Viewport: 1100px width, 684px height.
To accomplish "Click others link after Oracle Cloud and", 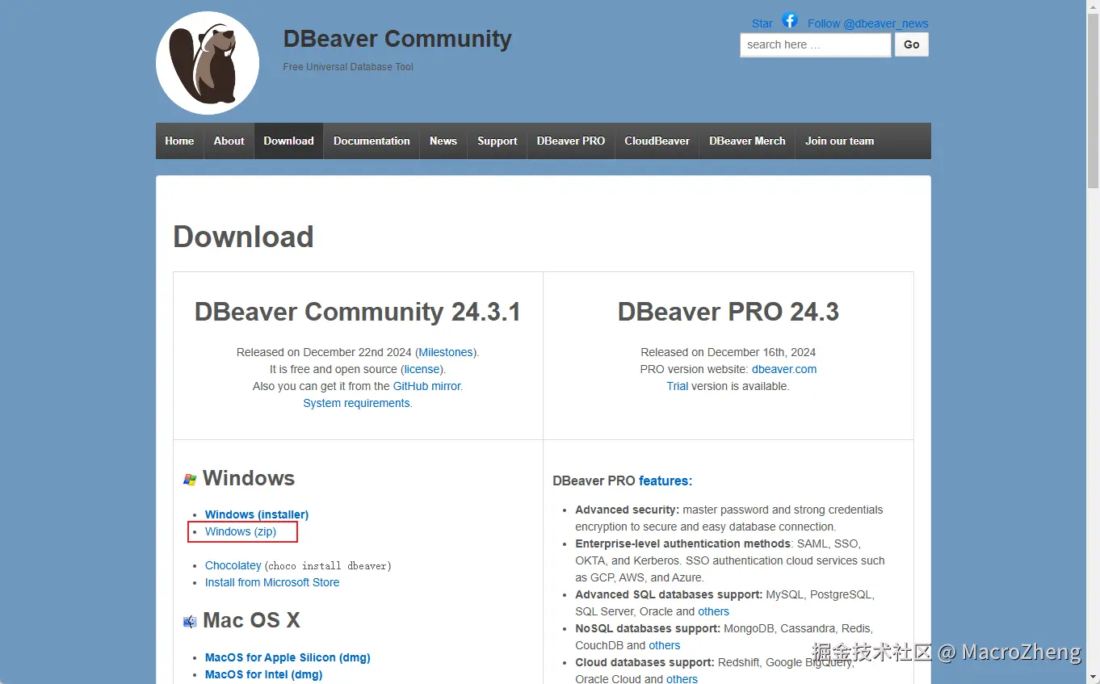I will pyautogui.click(x=682, y=679).
